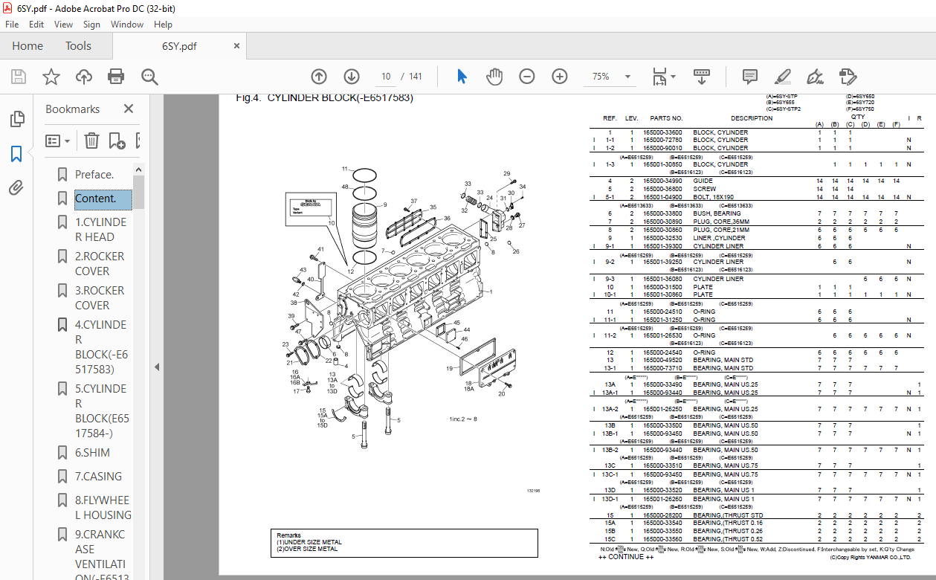
Task: Close the Bookmarks panel
Action: point(129,109)
